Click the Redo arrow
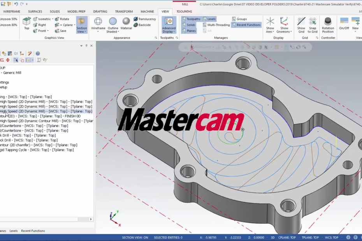Image resolution: width=362 pixels, height=241 pixels. pyautogui.click(x=22, y=4)
